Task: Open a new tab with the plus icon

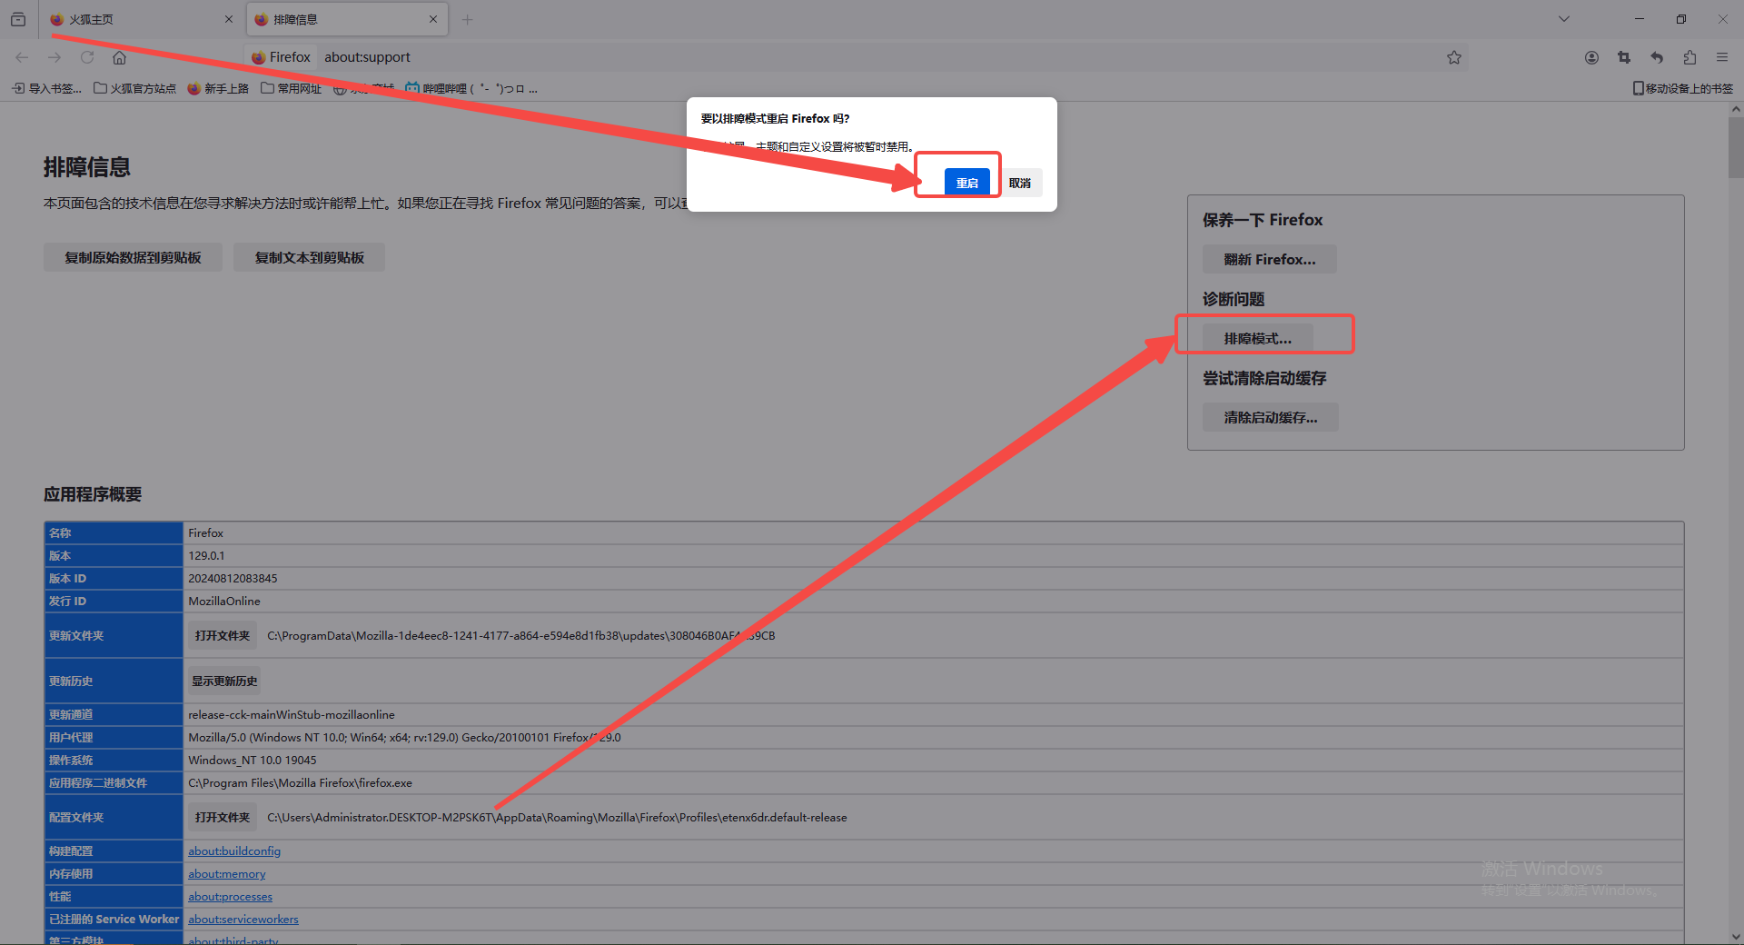Action: [467, 19]
